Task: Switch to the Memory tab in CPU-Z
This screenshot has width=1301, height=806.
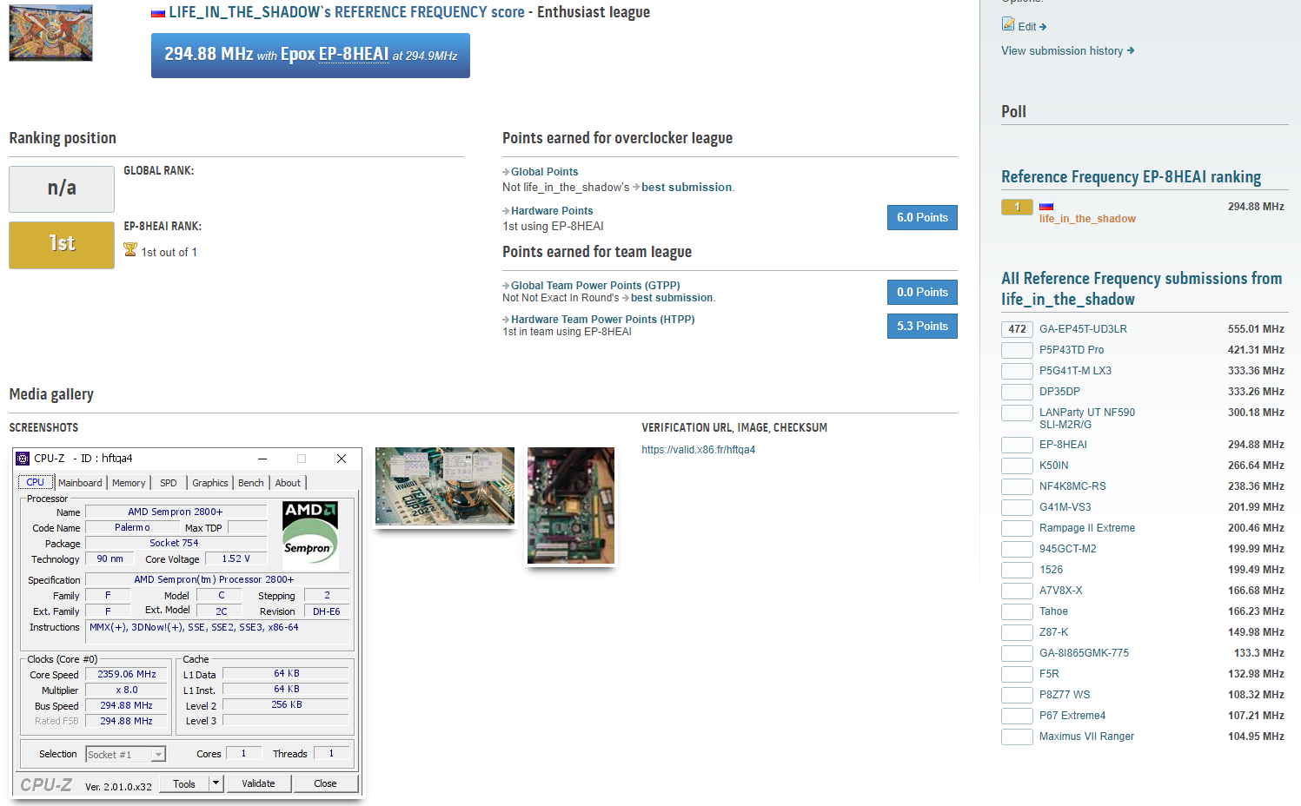Action: (x=129, y=483)
